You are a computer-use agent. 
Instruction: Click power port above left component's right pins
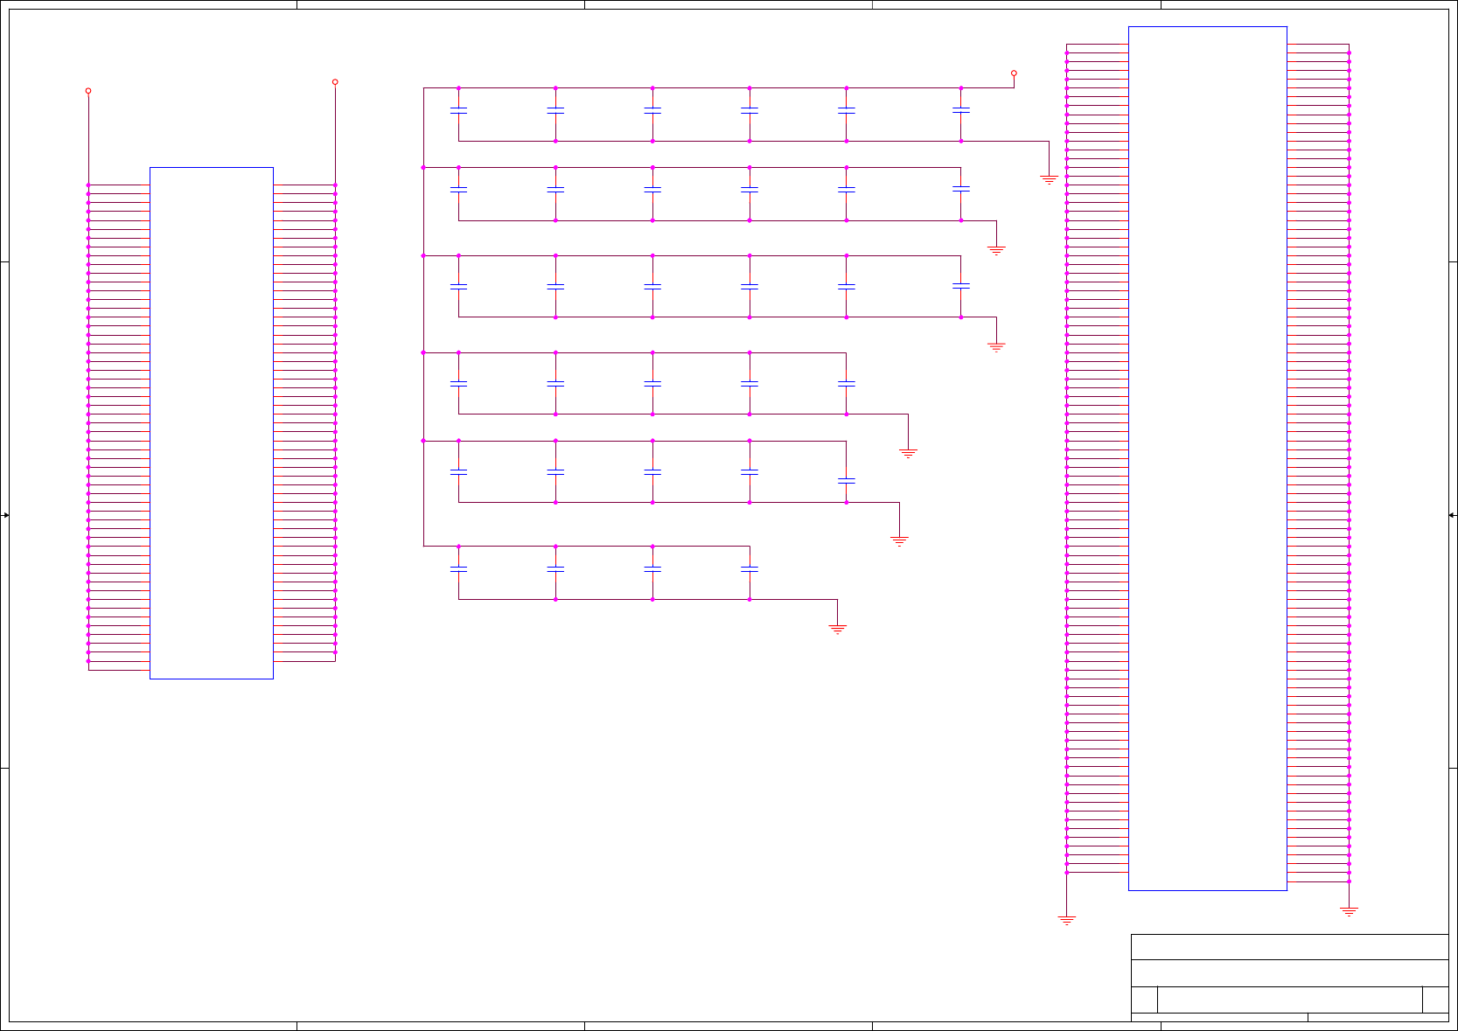(335, 82)
